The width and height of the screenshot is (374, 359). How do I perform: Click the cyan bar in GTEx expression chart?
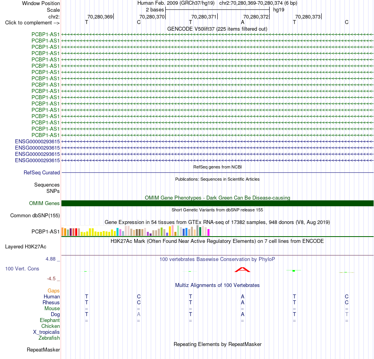point(117,232)
